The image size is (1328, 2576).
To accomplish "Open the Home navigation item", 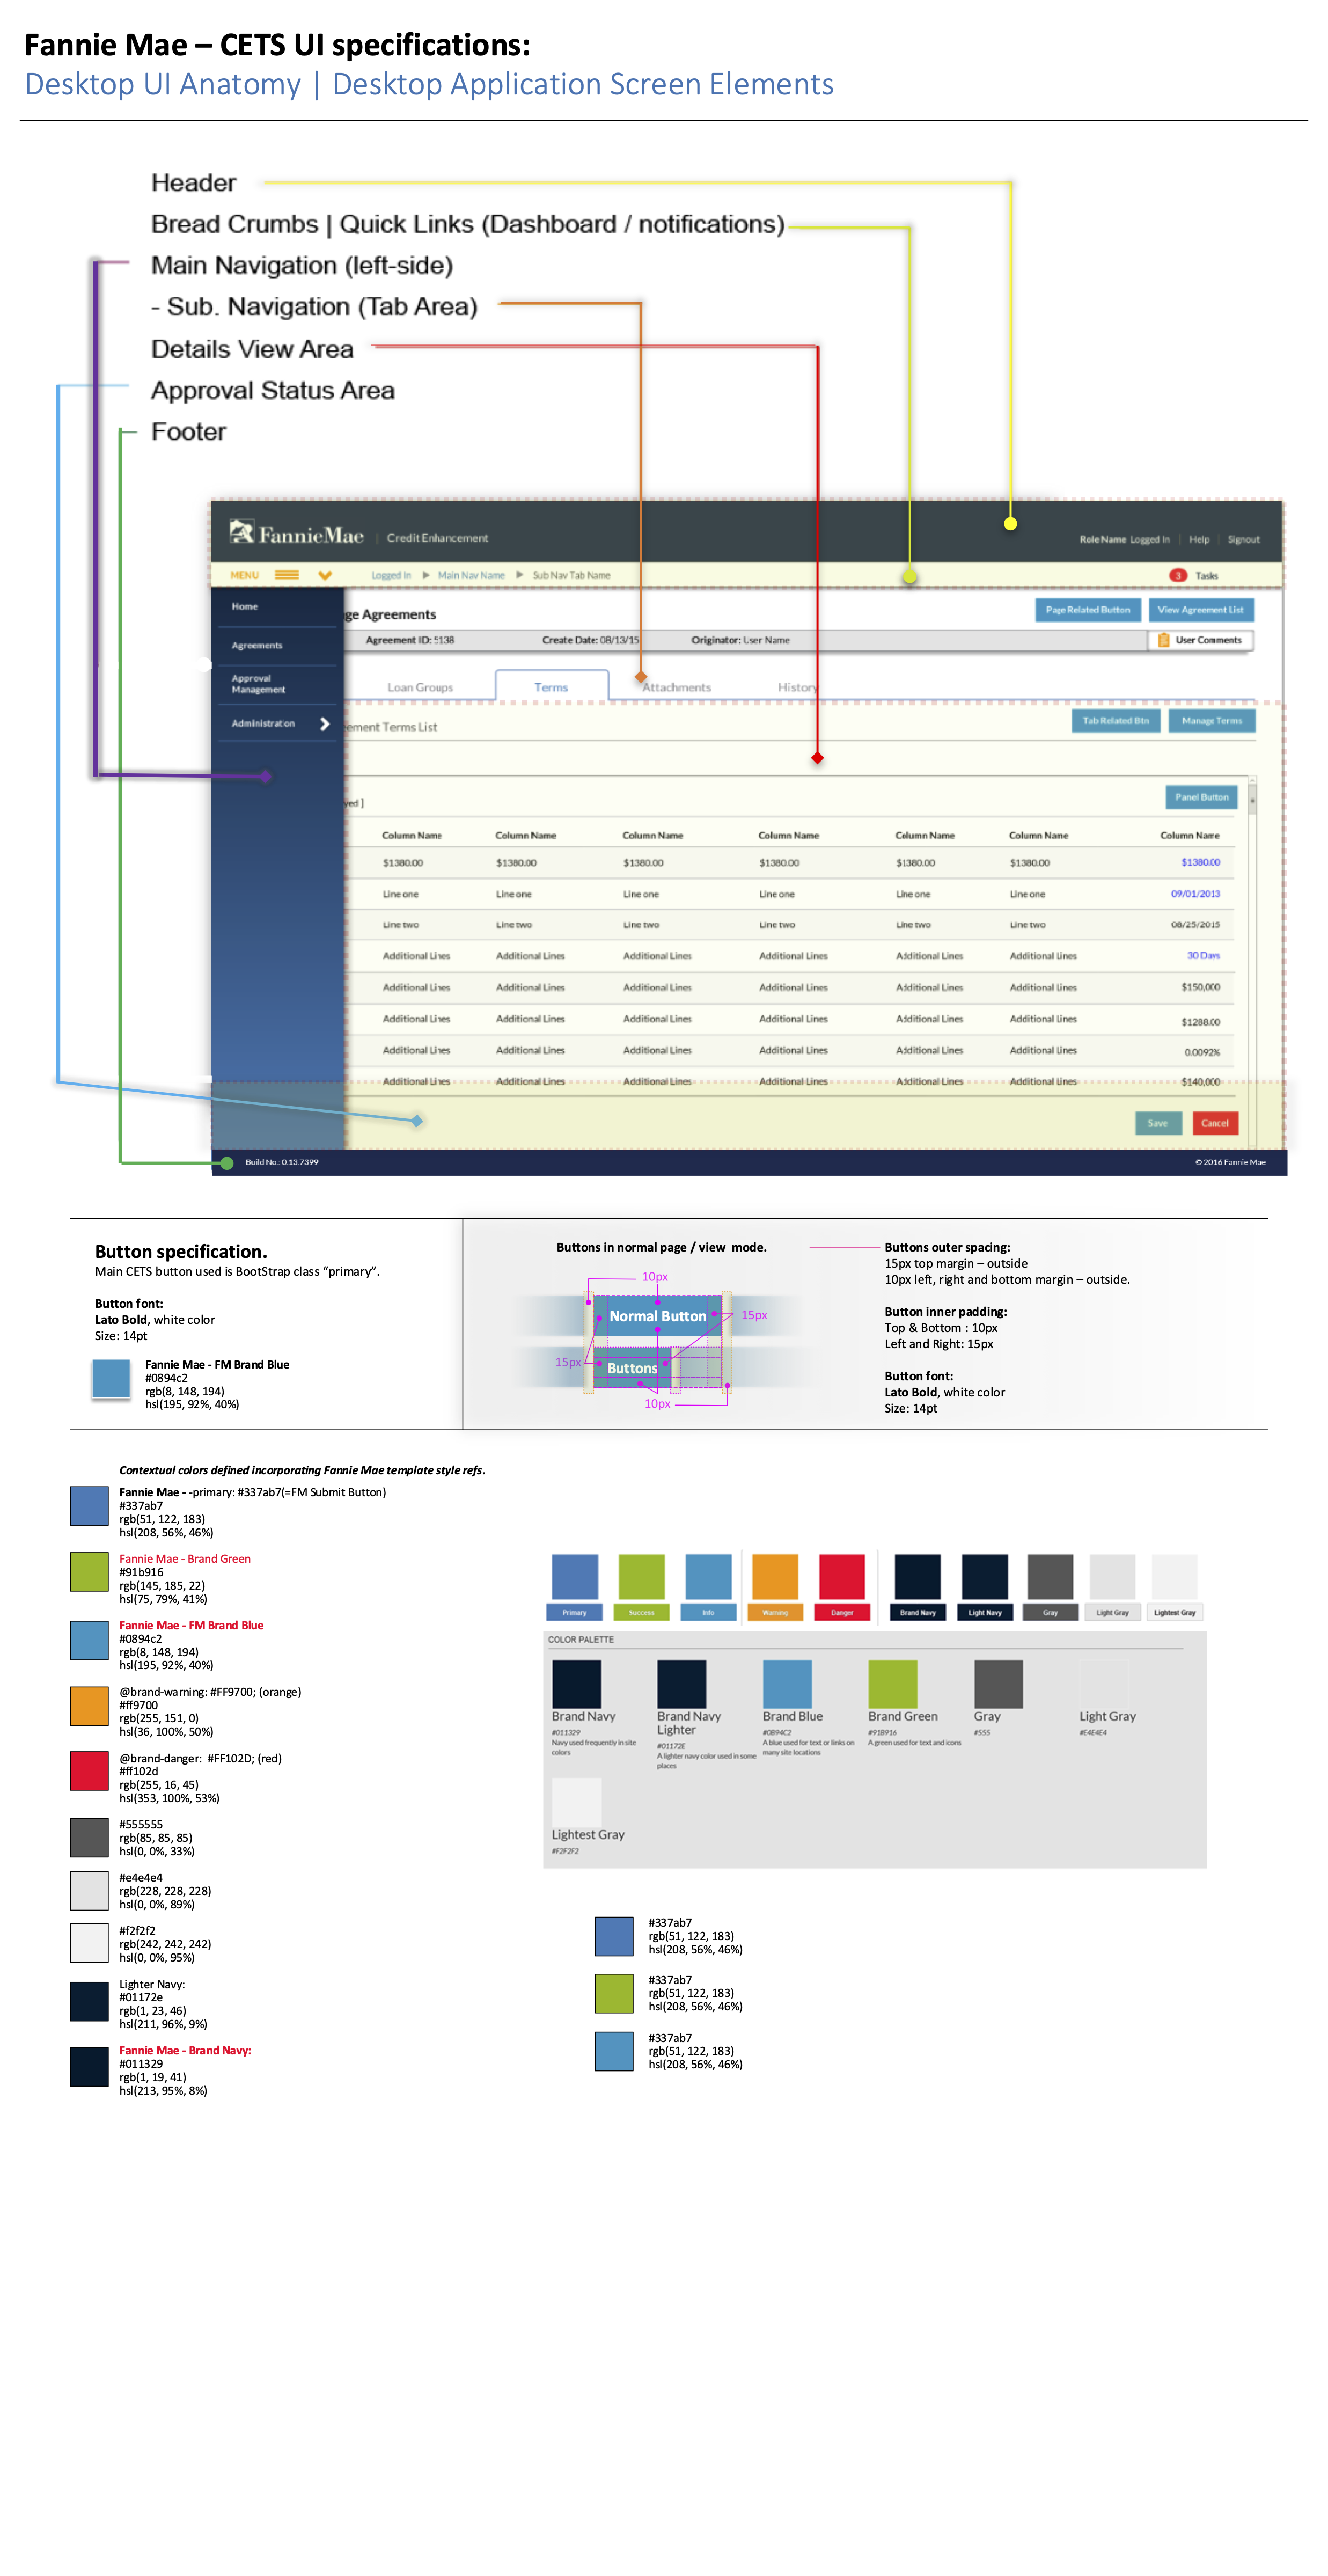I will (x=245, y=606).
